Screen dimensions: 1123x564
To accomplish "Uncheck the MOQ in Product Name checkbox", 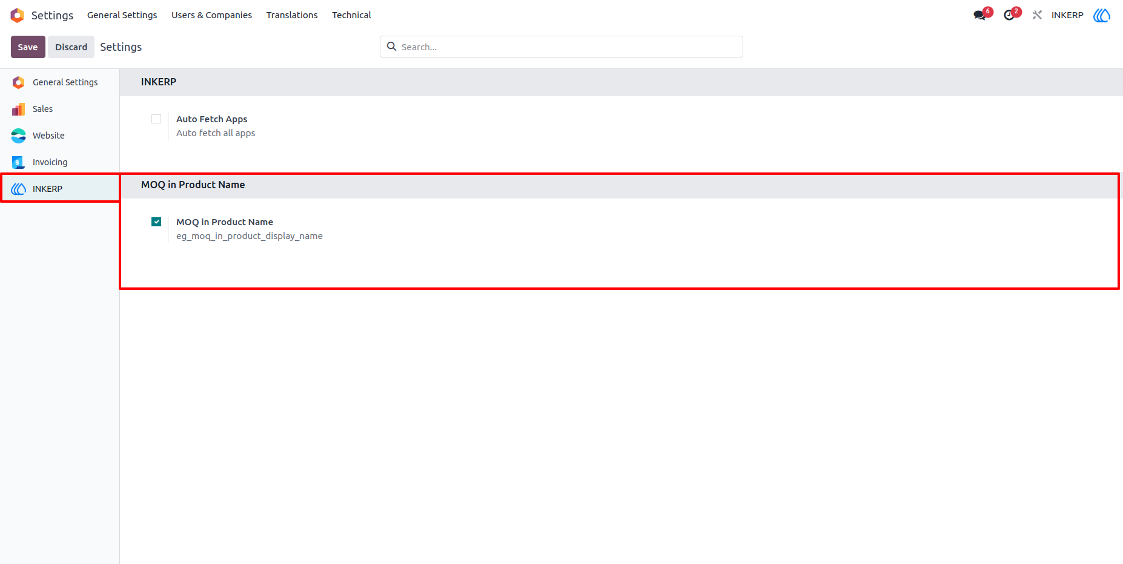I will (x=156, y=222).
